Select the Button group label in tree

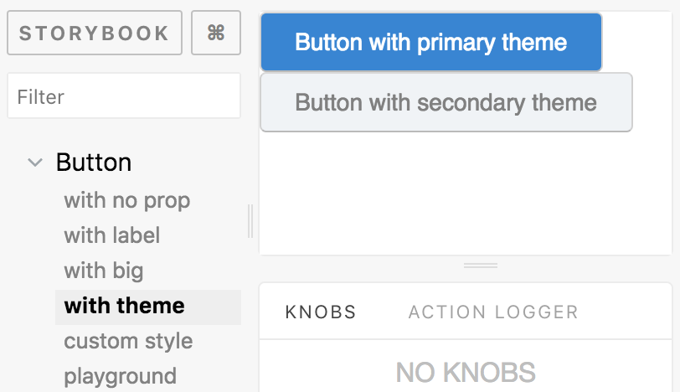94,162
